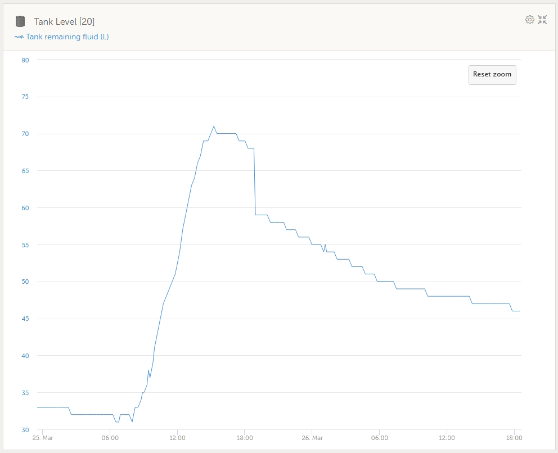Viewport: 558px width, 453px height.
Task: Click the 80 label on the vertical axis
Action: coord(25,60)
